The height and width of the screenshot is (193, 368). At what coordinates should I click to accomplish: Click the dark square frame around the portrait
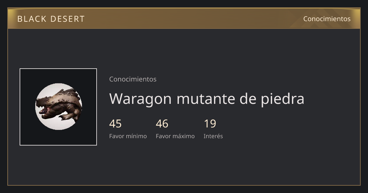click(58, 107)
